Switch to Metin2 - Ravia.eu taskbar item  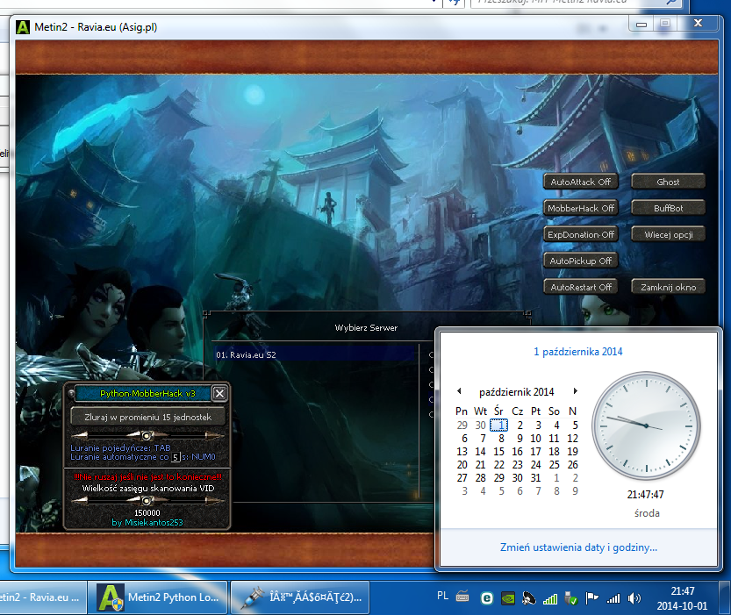pyautogui.click(x=43, y=597)
